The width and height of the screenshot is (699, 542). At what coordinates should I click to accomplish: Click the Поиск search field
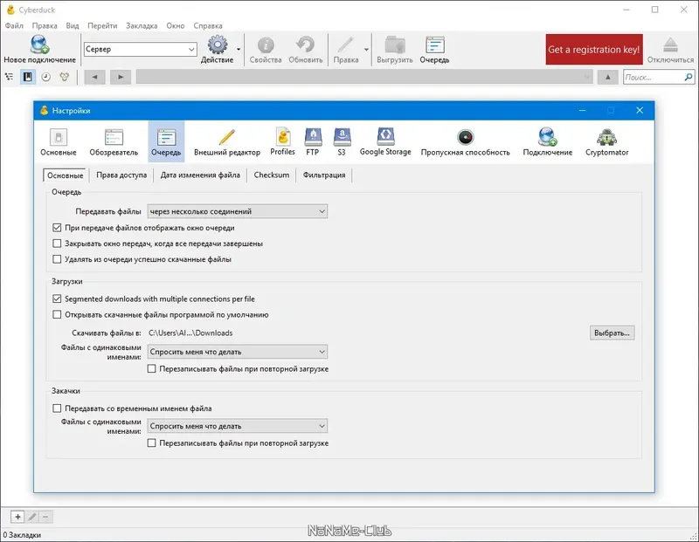[x=653, y=77]
